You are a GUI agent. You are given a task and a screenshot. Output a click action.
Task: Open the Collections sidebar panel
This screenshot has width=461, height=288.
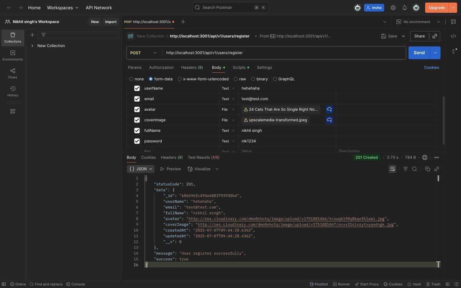coord(13,38)
